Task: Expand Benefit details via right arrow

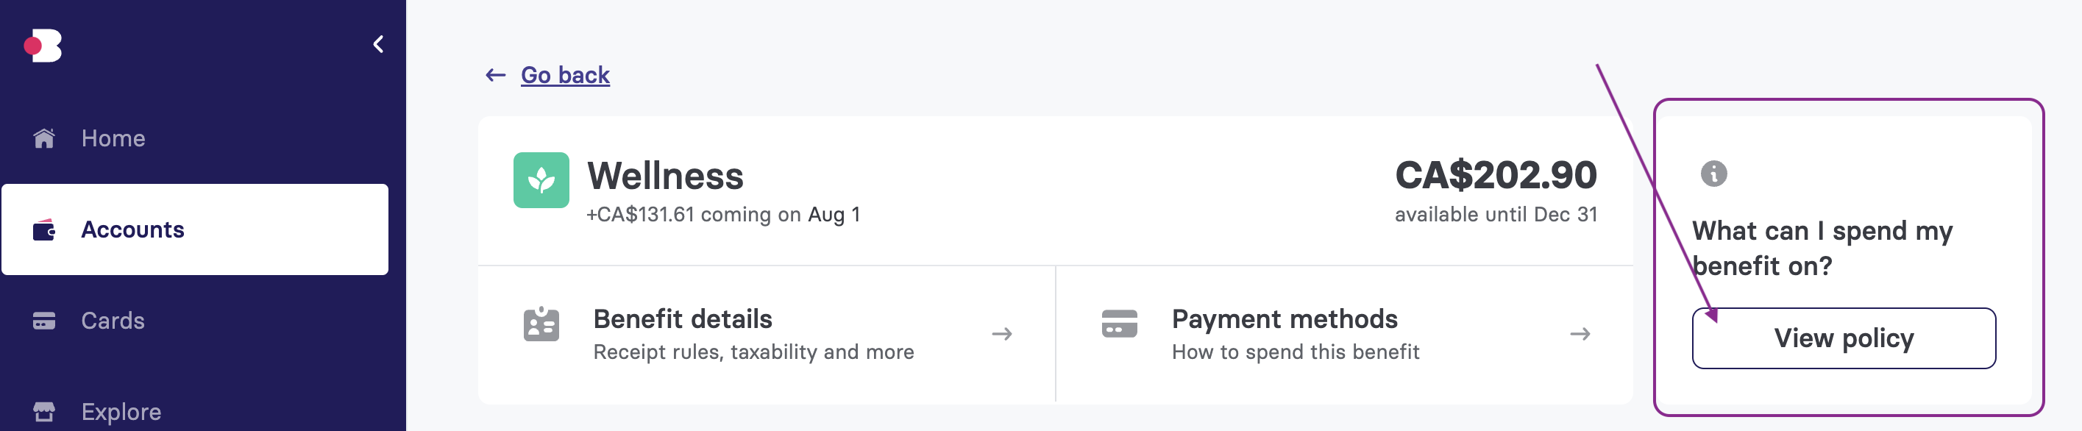Action: 1002,334
